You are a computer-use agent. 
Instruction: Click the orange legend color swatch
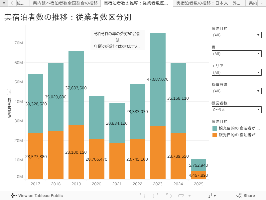[x=215, y=135]
